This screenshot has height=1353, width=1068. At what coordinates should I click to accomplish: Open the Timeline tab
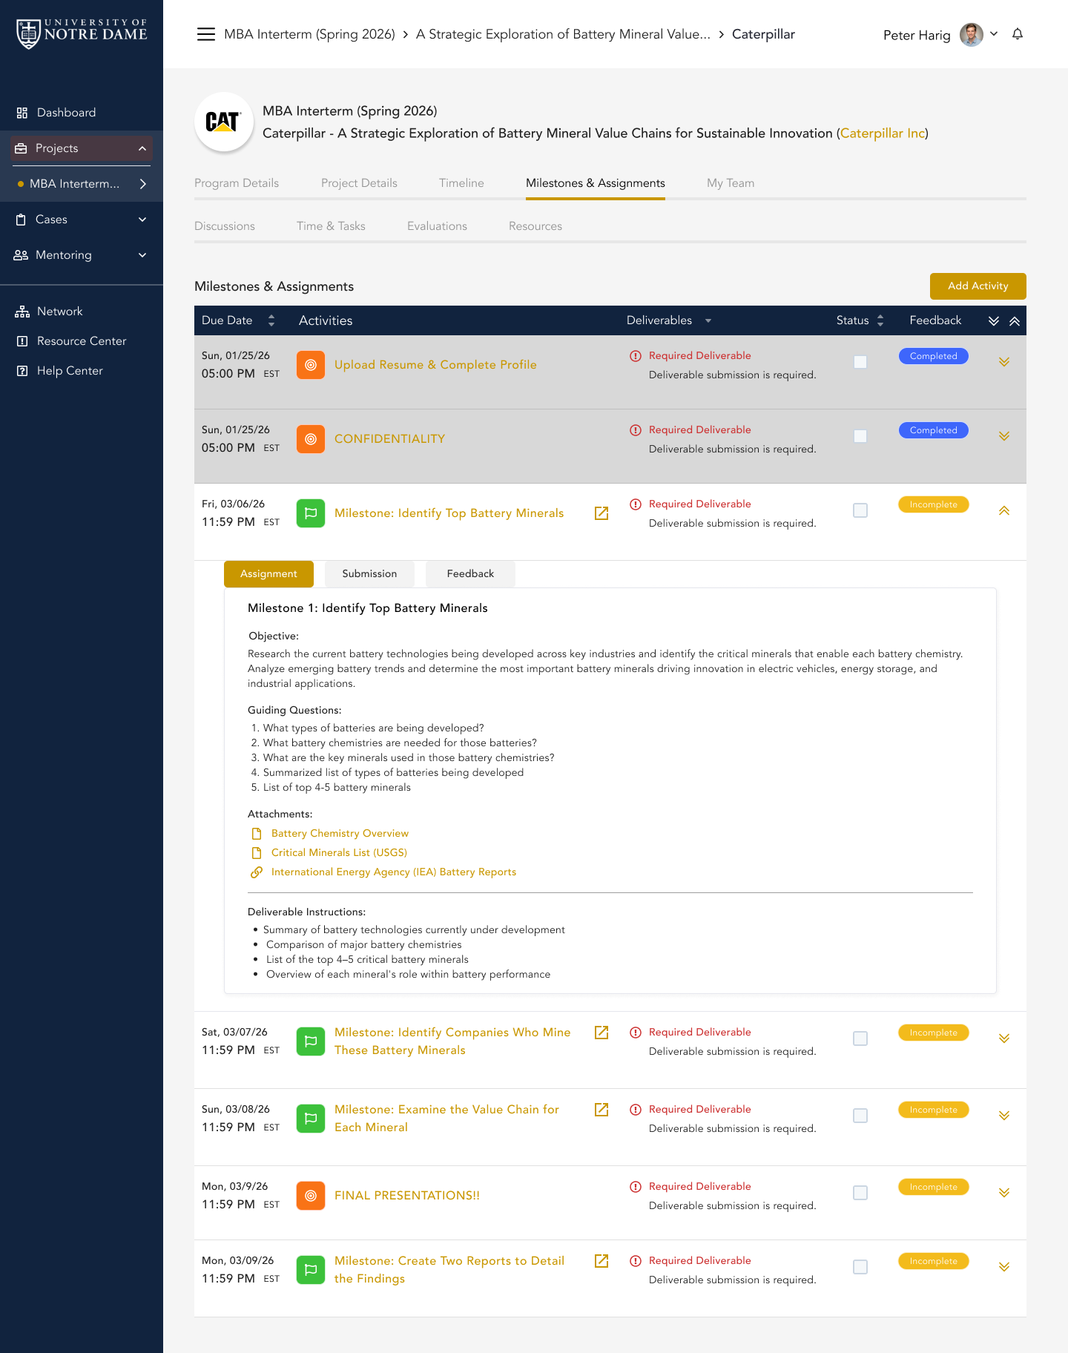pos(461,183)
